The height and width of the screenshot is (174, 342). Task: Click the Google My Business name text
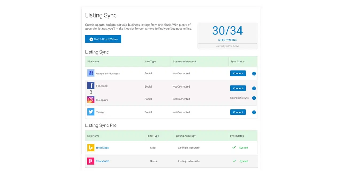(108, 74)
